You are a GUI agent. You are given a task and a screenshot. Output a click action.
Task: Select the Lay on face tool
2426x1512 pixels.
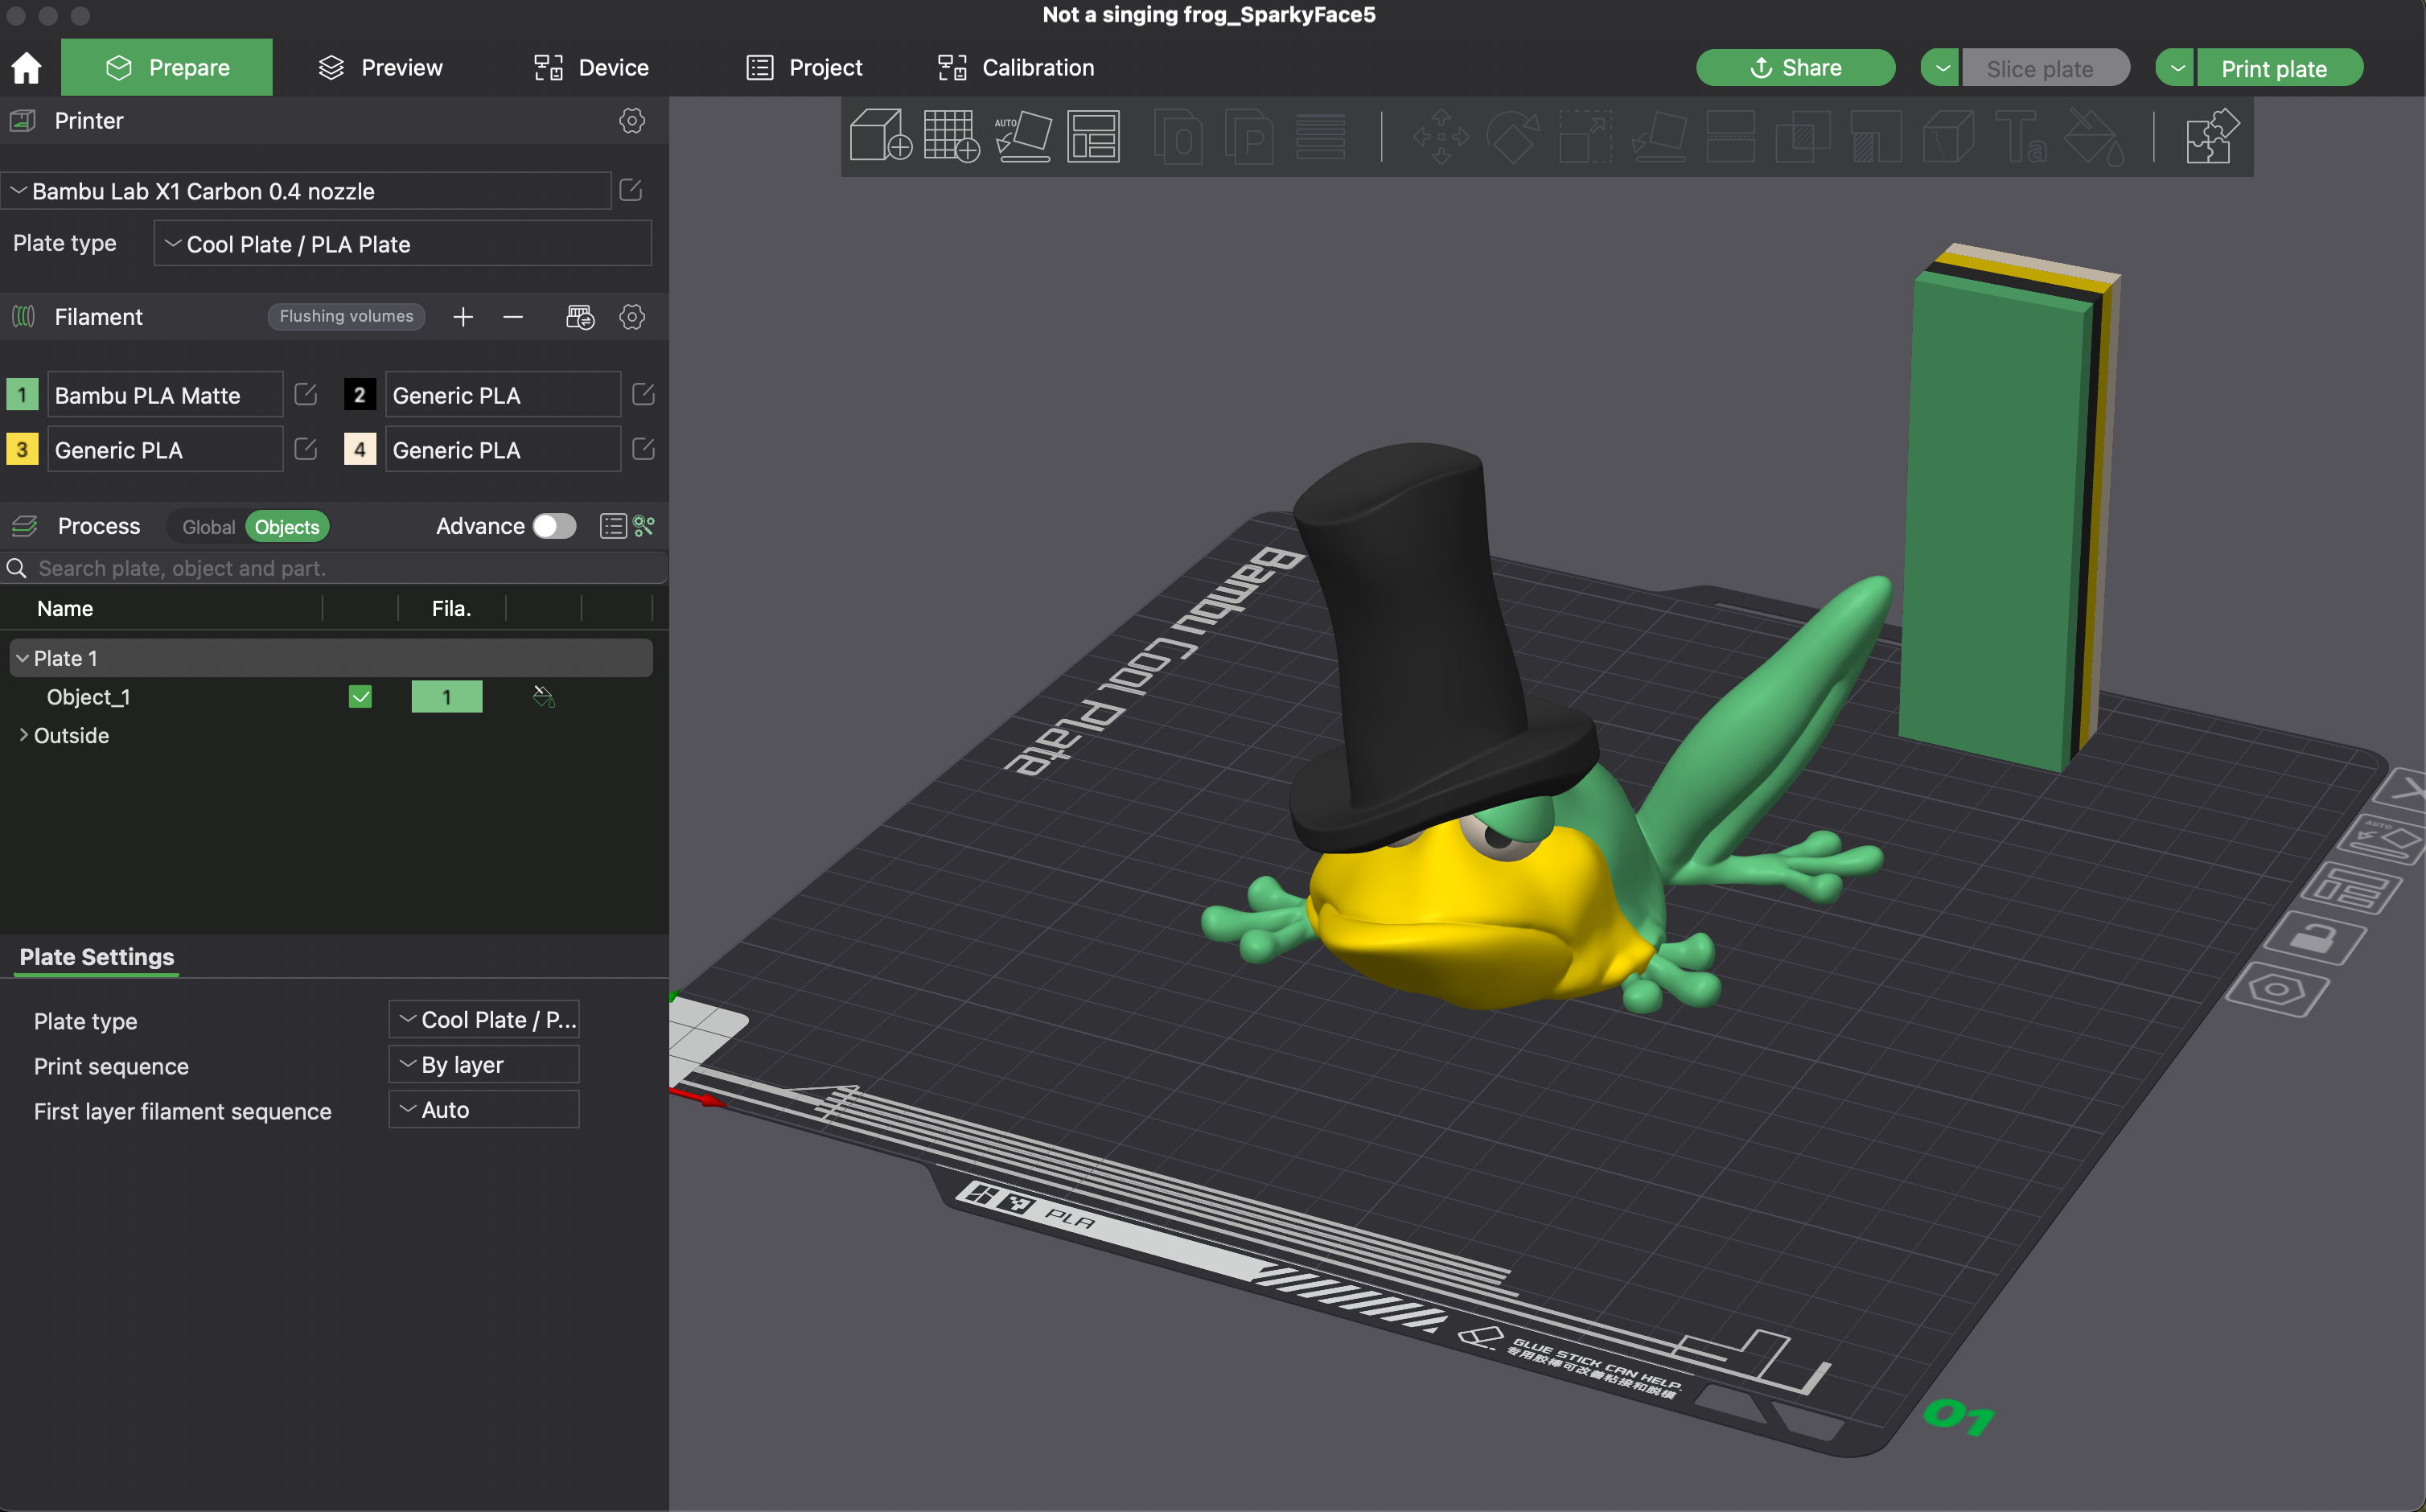pyautogui.click(x=1659, y=136)
